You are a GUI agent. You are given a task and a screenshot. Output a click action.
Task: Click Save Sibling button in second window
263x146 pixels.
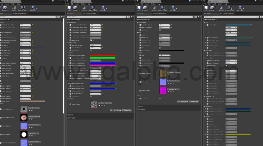(115, 110)
